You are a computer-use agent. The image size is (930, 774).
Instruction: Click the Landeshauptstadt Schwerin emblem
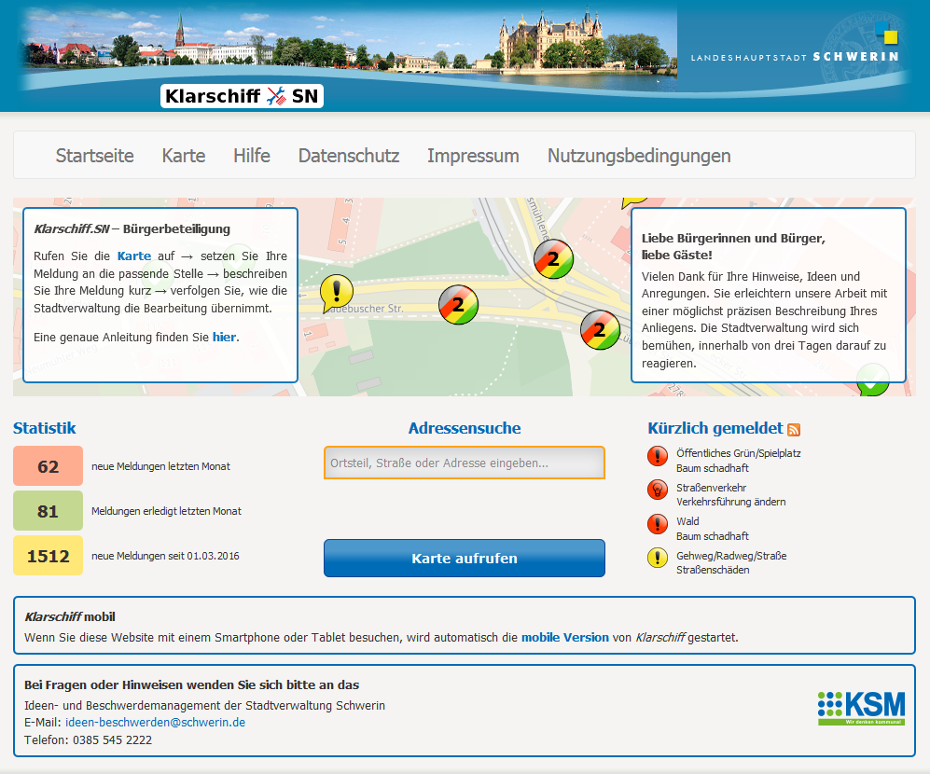795,48
